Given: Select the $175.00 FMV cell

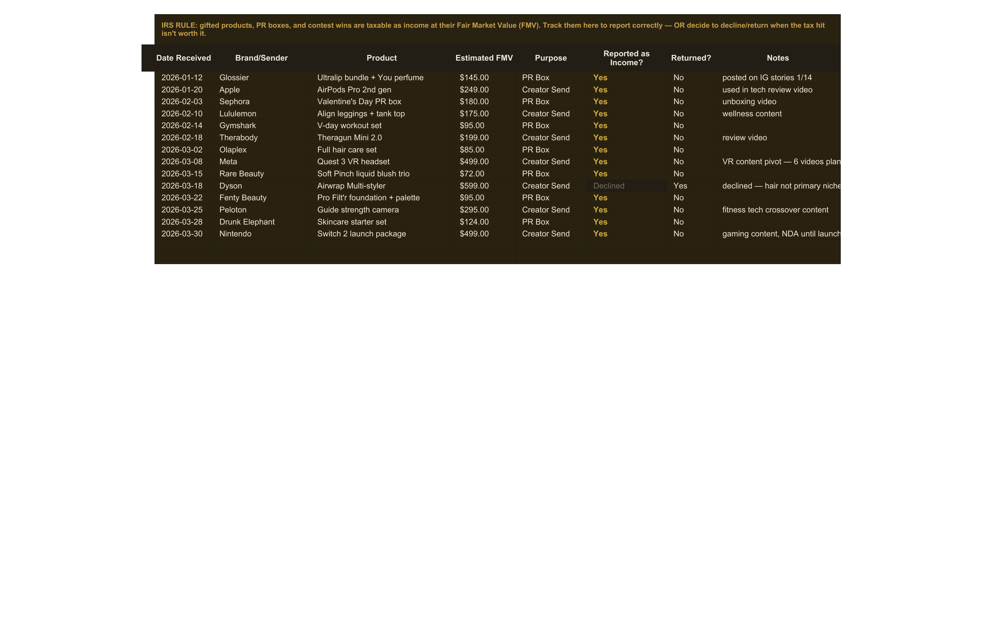Looking at the screenshot, I should coord(484,113).
